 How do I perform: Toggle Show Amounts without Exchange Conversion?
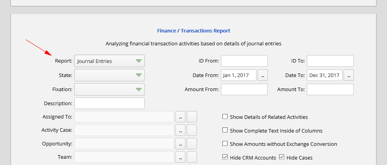225,144
